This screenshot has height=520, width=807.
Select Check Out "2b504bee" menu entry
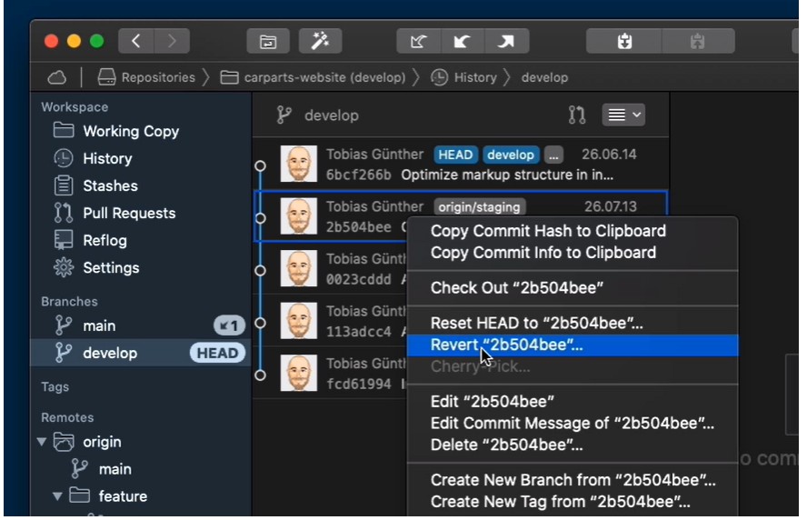pos(516,288)
